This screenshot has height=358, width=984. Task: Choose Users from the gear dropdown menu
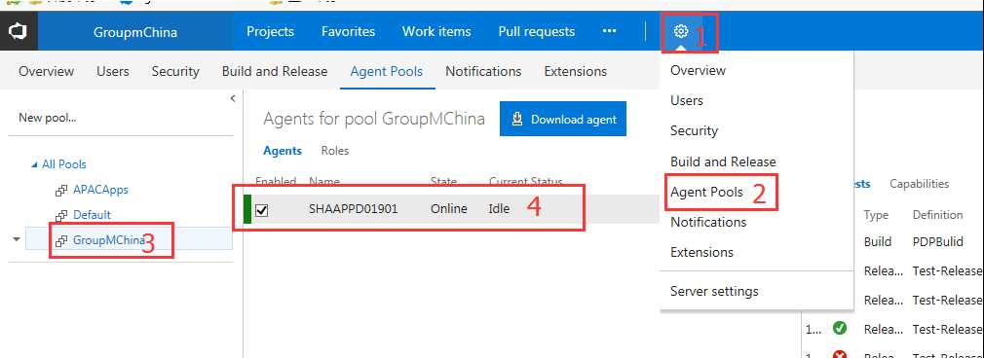(687, 100)
